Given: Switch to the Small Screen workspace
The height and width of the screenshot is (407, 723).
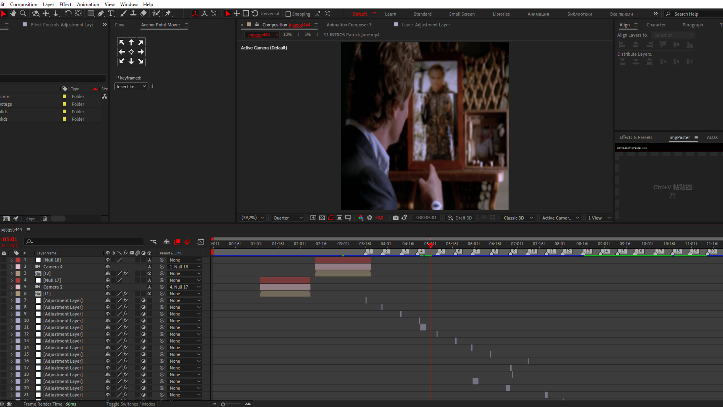Looking at the screenshot, I should tap(462, 14).
